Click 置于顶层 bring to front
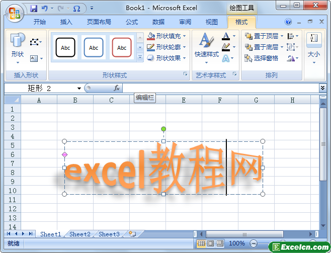The height and width of the screenshot is (253, 331). (262, 36)
